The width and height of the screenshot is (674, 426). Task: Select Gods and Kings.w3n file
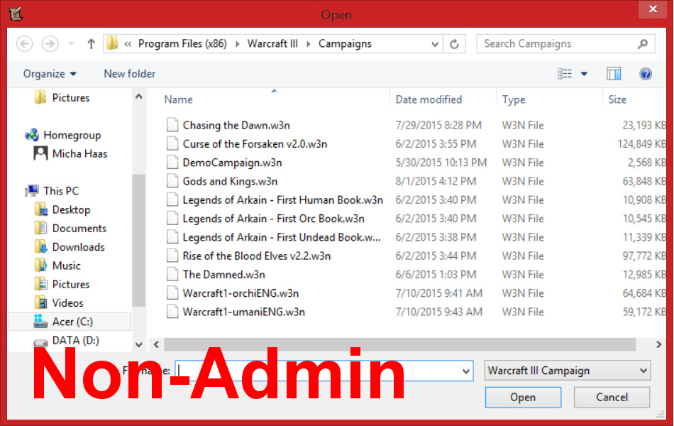(x=230, y=181)
